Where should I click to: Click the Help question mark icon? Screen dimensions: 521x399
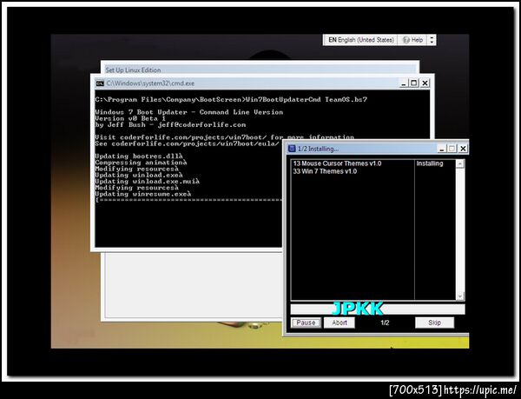click(406, 40)
